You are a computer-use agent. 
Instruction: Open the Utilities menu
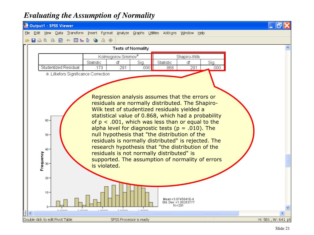click(154, 33)
